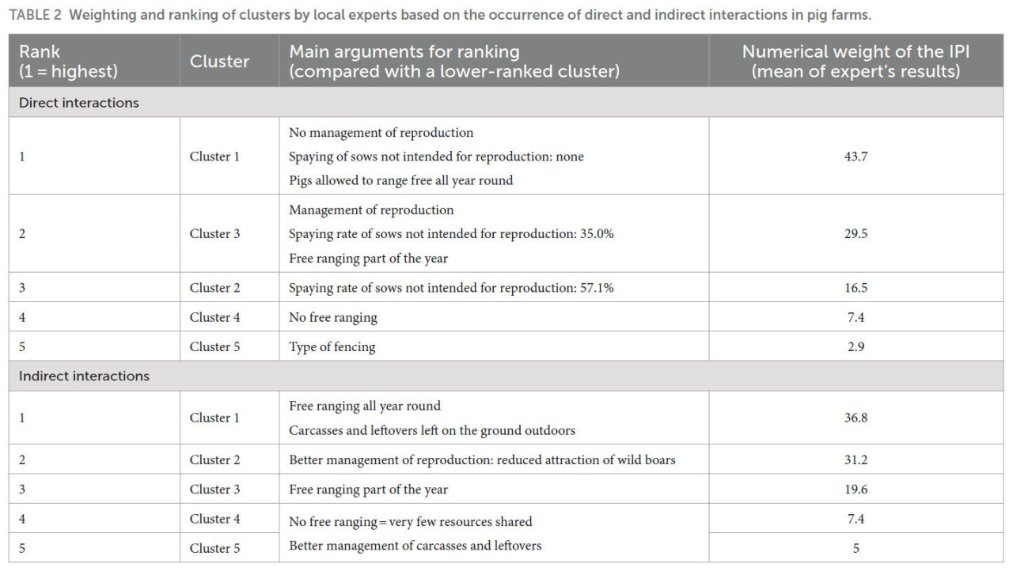Image resolution: width=1013 pixels, height=571 pixels.
Task: Click Numerical weight of the IPI header
Action: (856, 62)
